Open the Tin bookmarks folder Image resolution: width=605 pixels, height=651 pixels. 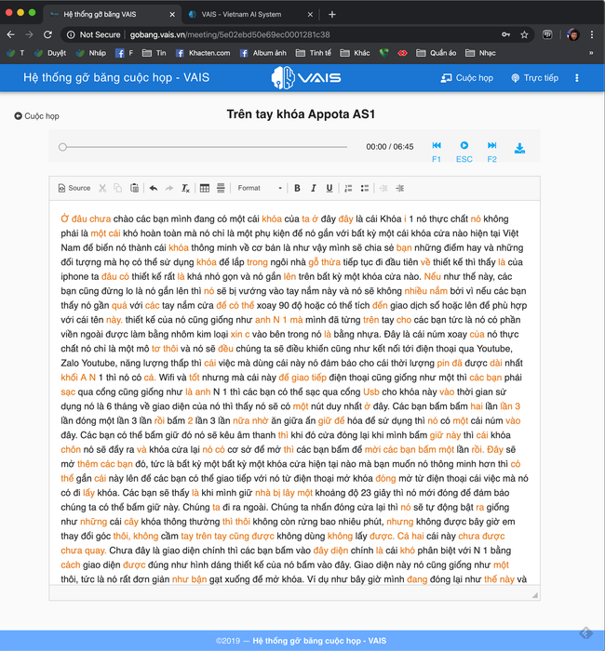[155, 53]
